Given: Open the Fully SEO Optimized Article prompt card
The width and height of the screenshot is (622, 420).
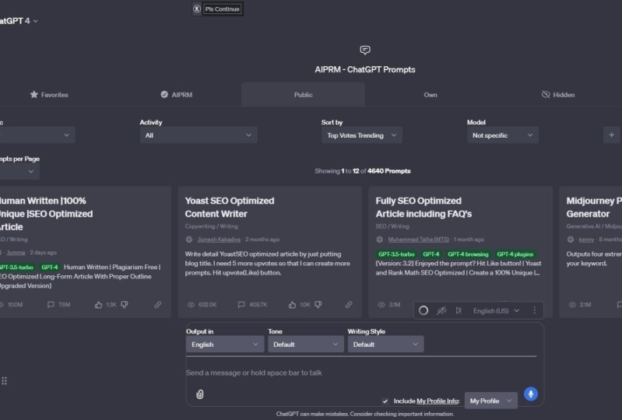Looking at the screenshot, I should tap(418, 207).
